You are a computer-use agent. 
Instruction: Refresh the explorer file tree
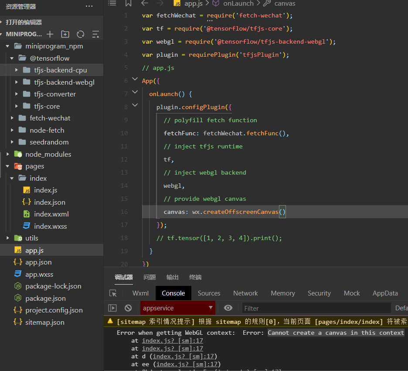point(80,34)
